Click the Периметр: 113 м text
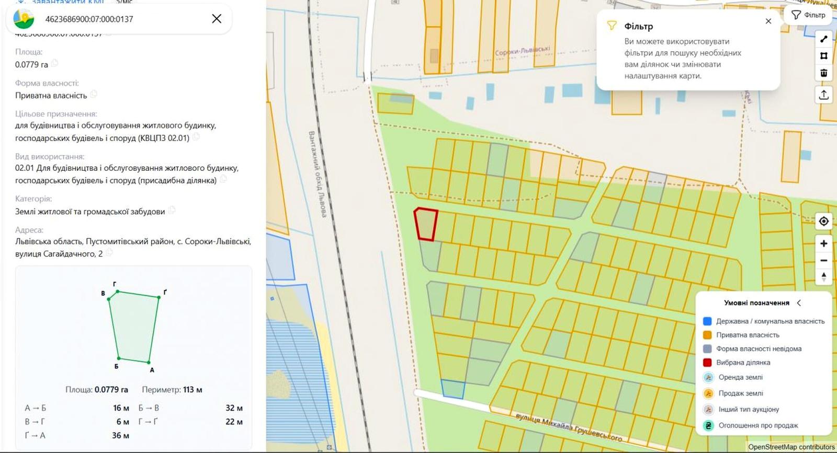Viewport: 837px width, 453px height. [x=172, y=390]
